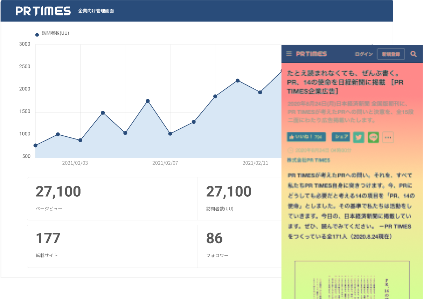The image size is (423, 299).
Task: Toggle the 訪問者数(UU) legend marker
Action: pyautogui.click(x=37, y=34)
